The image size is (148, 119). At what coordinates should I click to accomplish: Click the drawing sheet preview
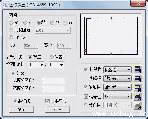coord(111,36)
